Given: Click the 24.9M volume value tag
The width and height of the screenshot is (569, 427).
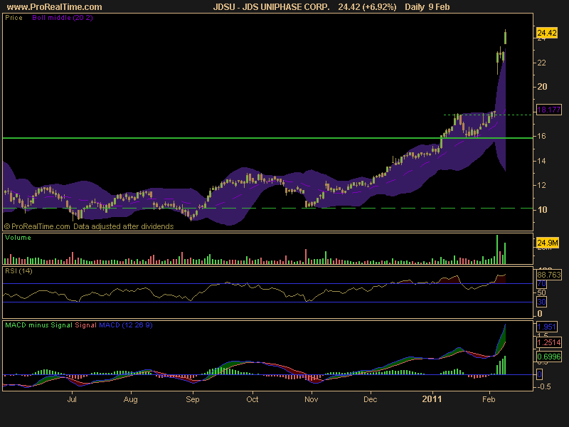Looking at the screenshot, I should (x=547, y=243).
